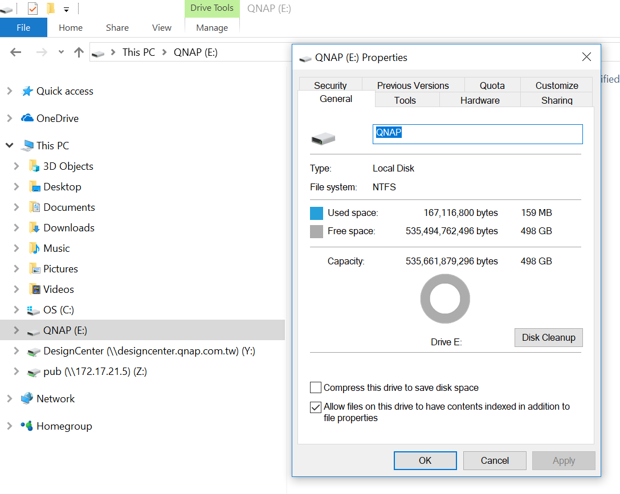Screen dimensions: 620x494
Task: Click the Quick access star icon
Action: click(x=27, y=91)
